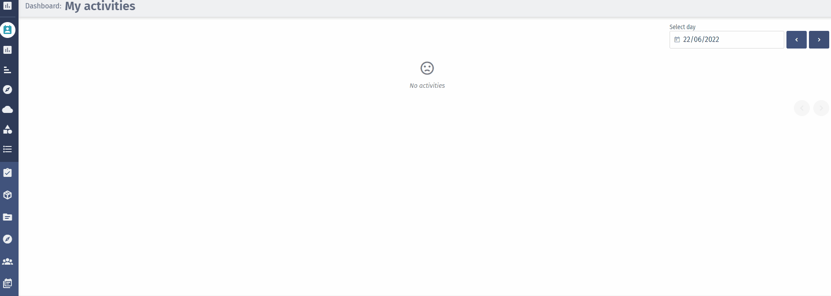Open the horizontal bars sidebar icon
Viewport: 831px width, 296px height.
[7, 70]
